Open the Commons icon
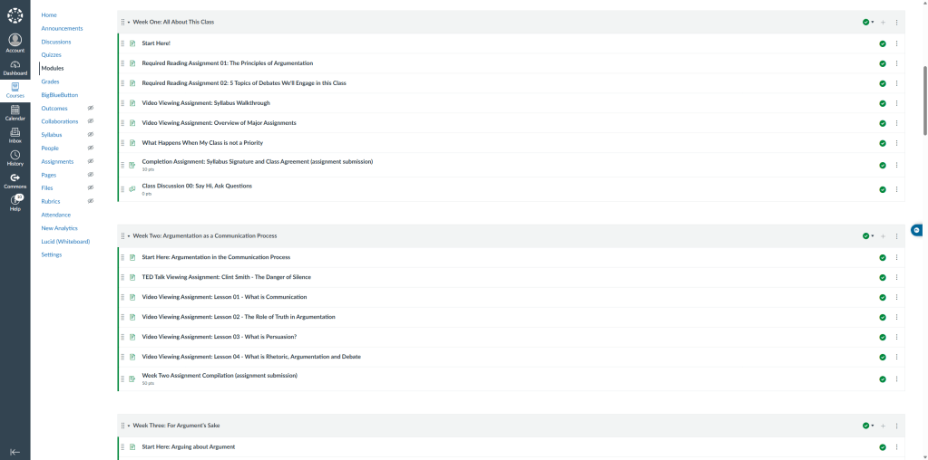Viewport: 928px width, 460px height. (x=15, y=180)
